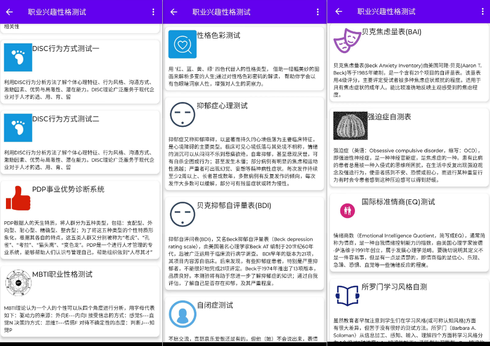Tap the DISC行为方式测试二 footprint icon
Screen dimensions: 490x346
click(x=18, y=128)
